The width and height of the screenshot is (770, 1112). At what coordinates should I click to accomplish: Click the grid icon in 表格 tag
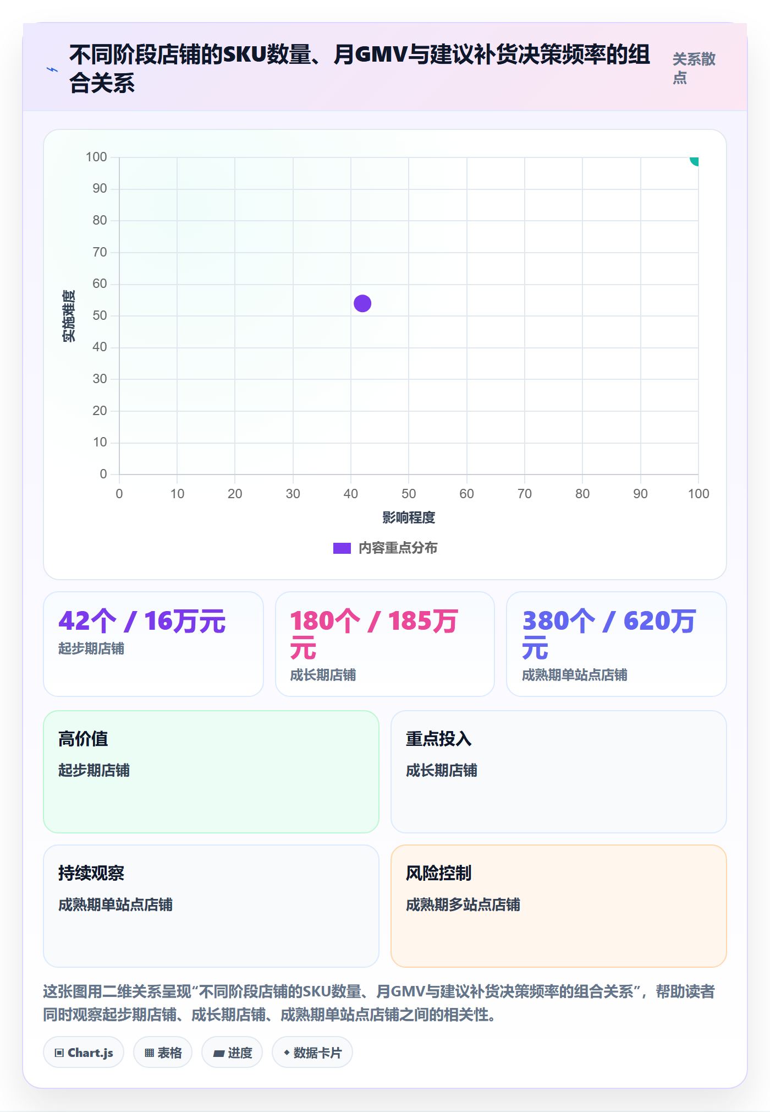(150, 1053)
